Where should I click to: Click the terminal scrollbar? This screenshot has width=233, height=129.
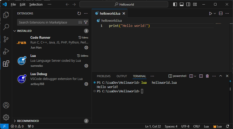pos(230,89)
